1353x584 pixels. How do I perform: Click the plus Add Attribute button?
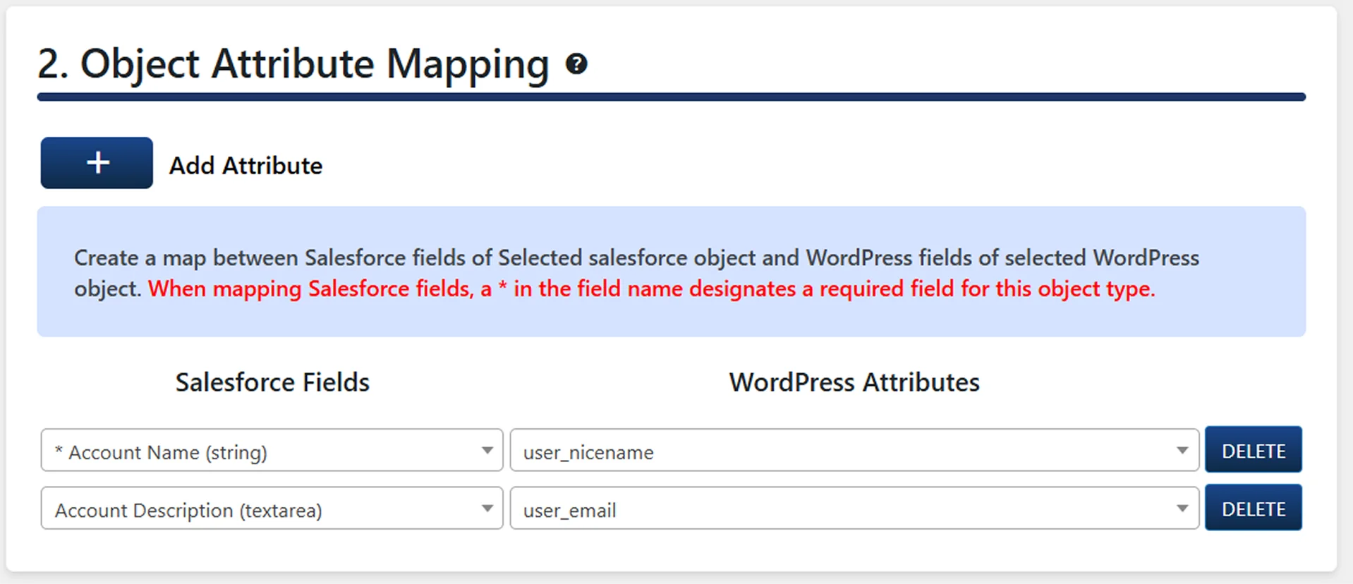97,163
